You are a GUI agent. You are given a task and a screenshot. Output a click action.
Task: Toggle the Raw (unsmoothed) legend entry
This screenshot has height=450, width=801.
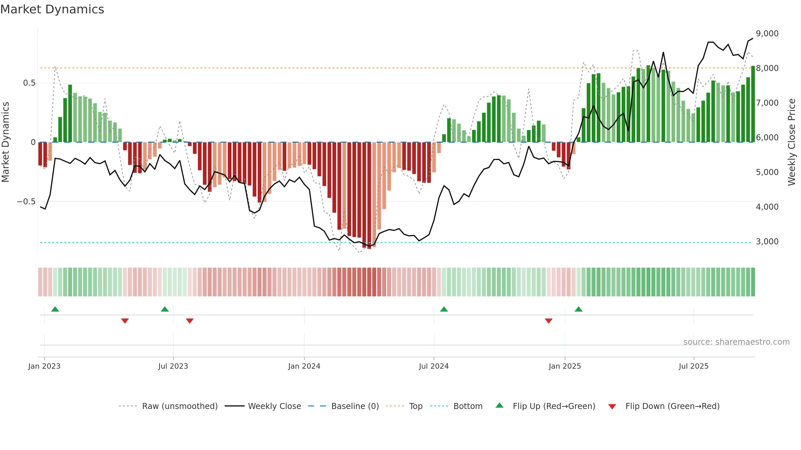pos(168,406)
